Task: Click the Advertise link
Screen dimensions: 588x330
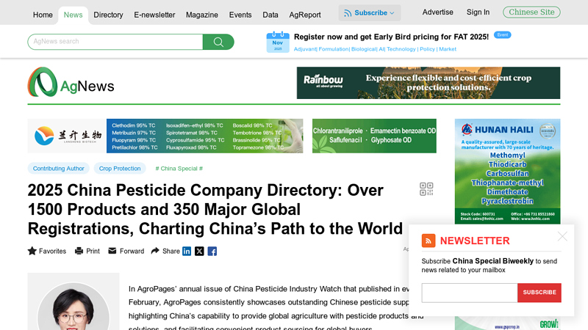Action: (x=437, y=12)
